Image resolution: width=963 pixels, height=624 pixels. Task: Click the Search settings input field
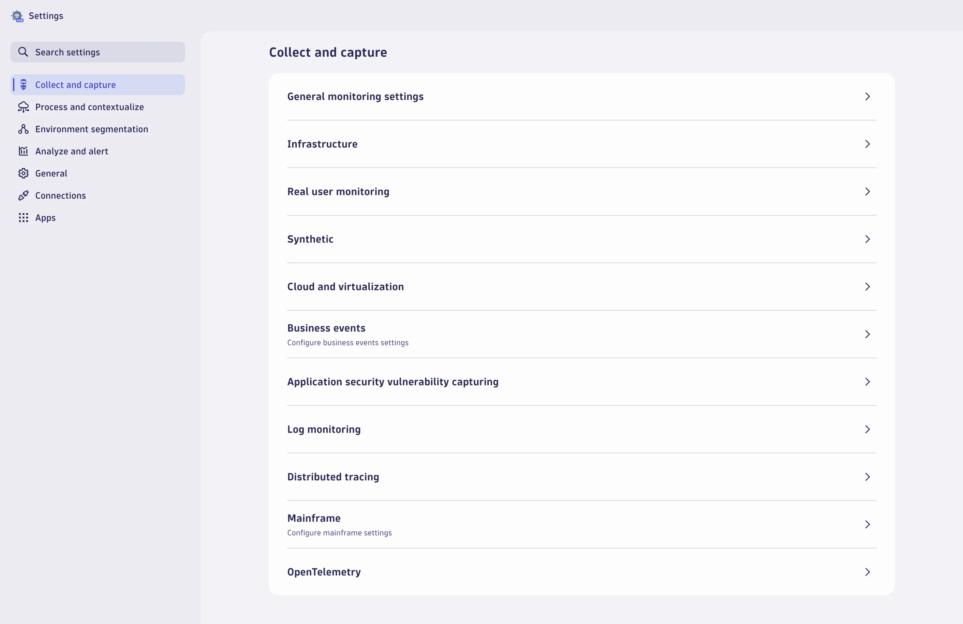pos(97,52)
